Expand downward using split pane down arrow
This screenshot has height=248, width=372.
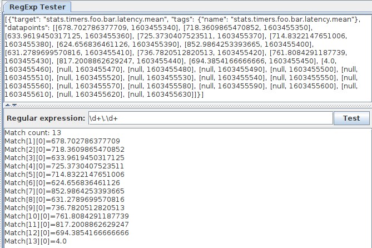point(14,105)
